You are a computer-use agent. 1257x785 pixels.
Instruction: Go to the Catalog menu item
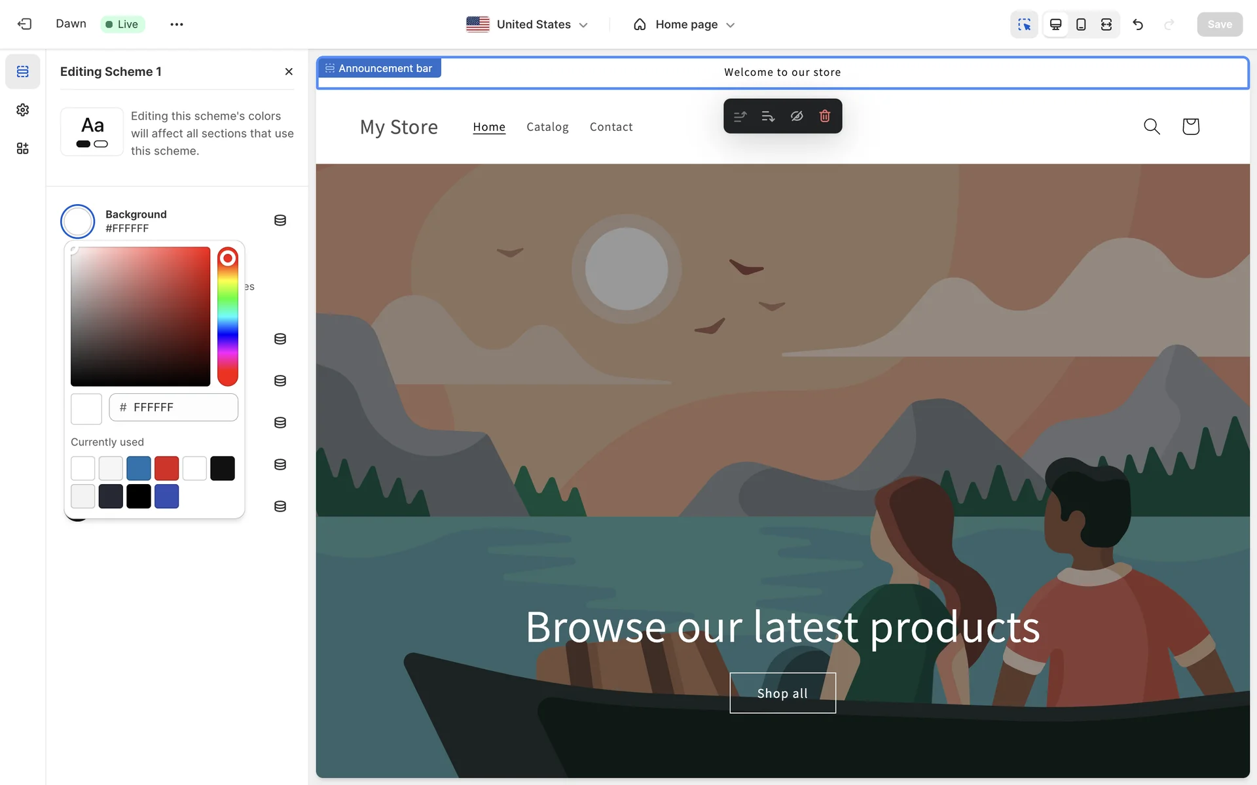tap(547, 127)
